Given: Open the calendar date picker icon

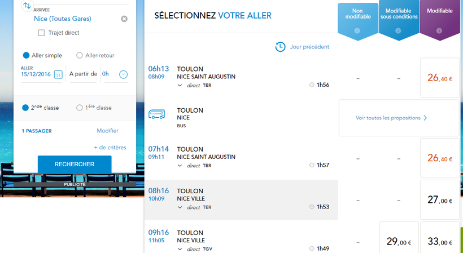Looking at the screenshot, I should tap(58, 74).
